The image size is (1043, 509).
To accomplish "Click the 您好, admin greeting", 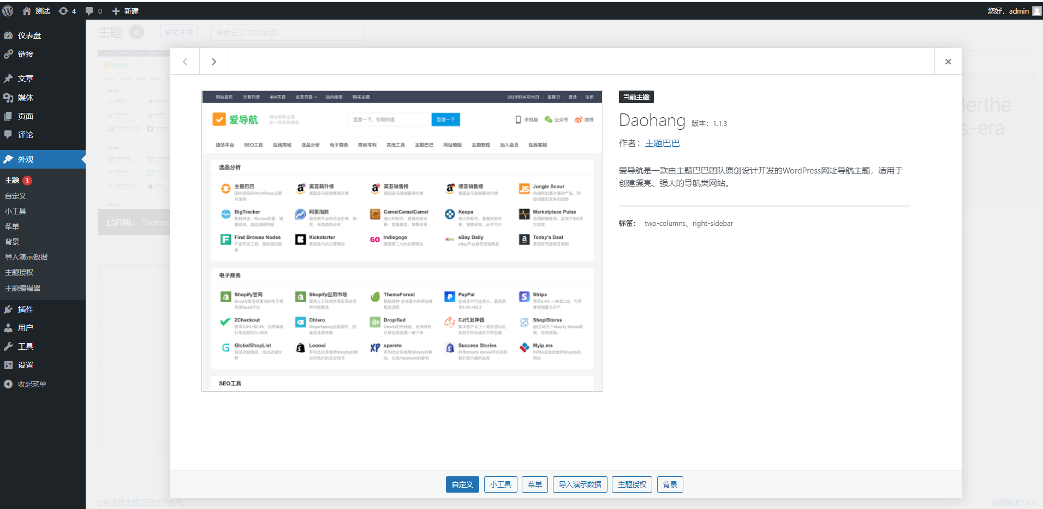I will [1008, 11].
